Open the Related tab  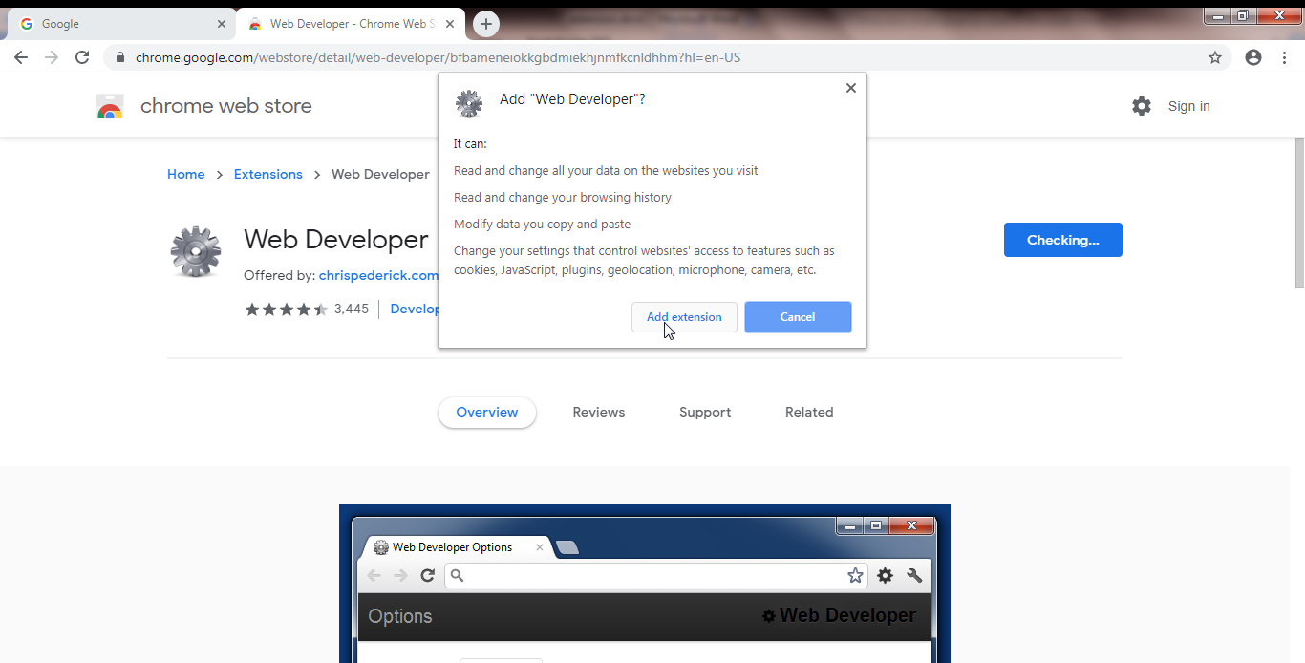click(809, 412)
